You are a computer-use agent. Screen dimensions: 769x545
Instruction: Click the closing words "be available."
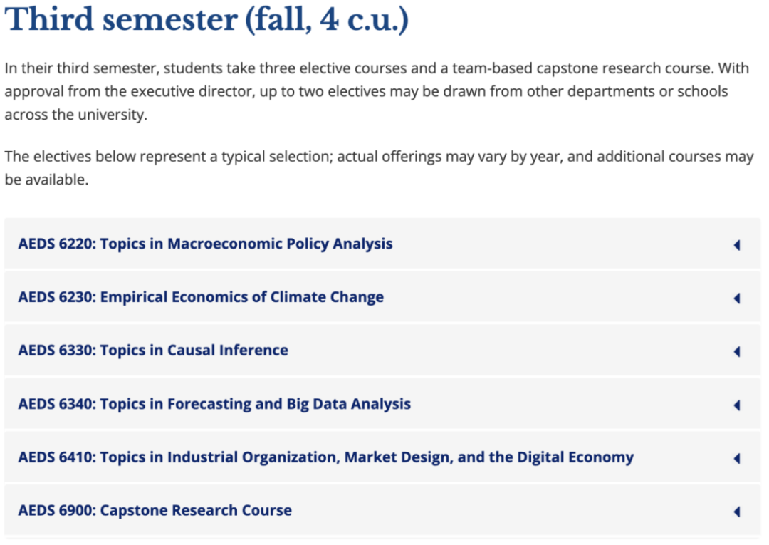click(46, 180)
